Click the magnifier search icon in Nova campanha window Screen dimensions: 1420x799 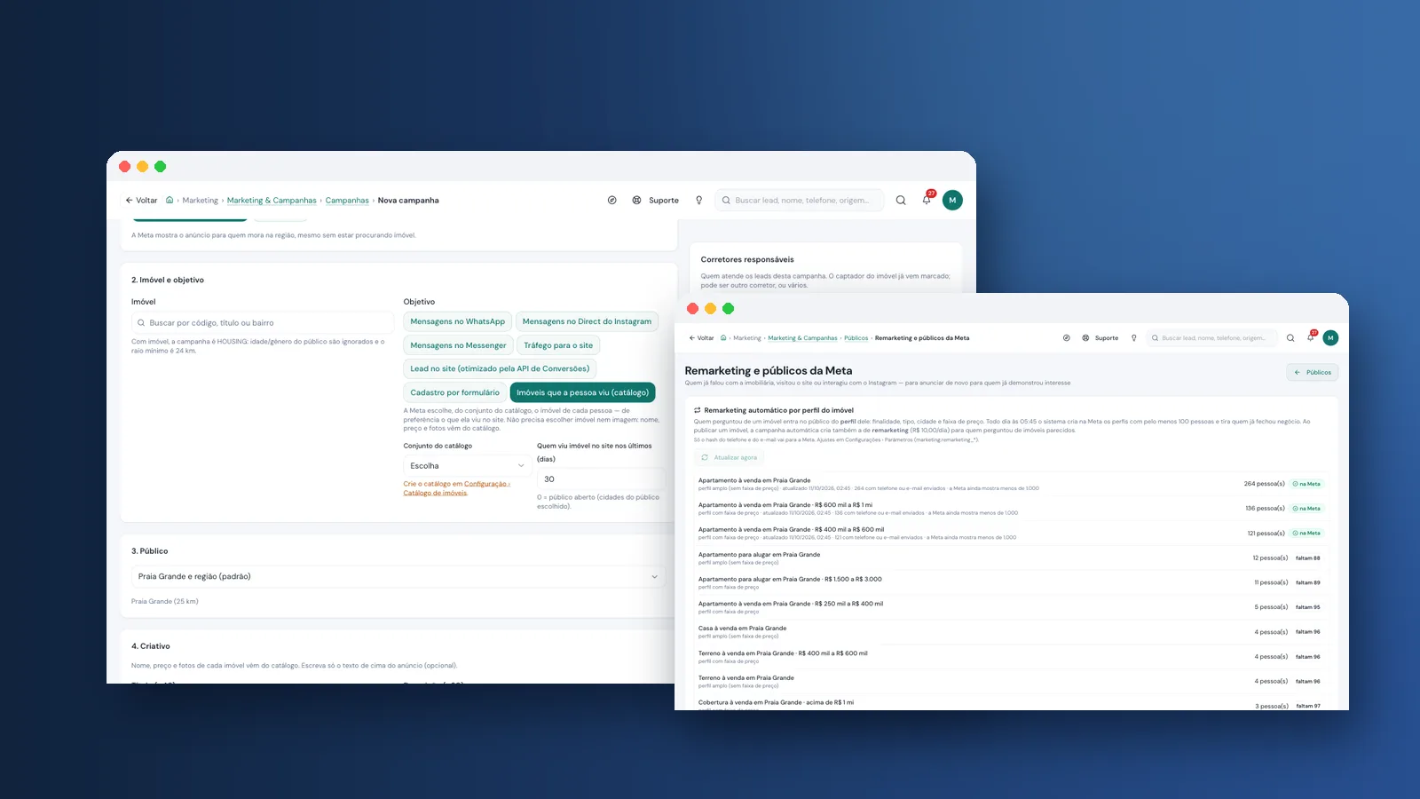click(901, 200)
